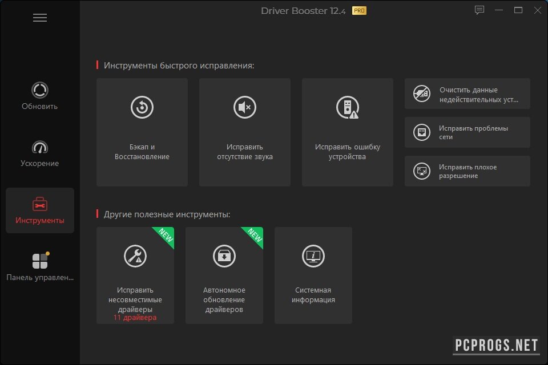Viewport: 548px width, 365px height.
Task: Click Исправить плохое разрешение button
Action: [x=467, y=172]
